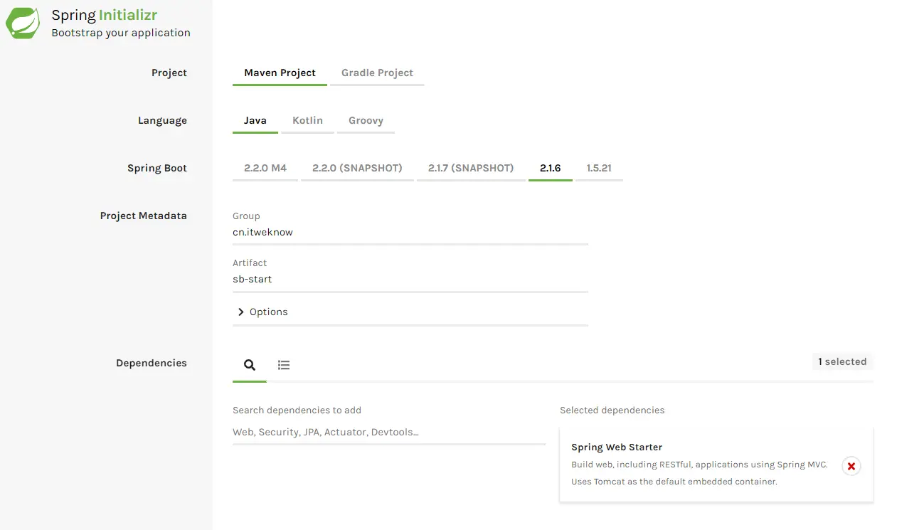Screen dimensions: 924x530
Task: Select Maven Project
Action: tap(280, 73)
